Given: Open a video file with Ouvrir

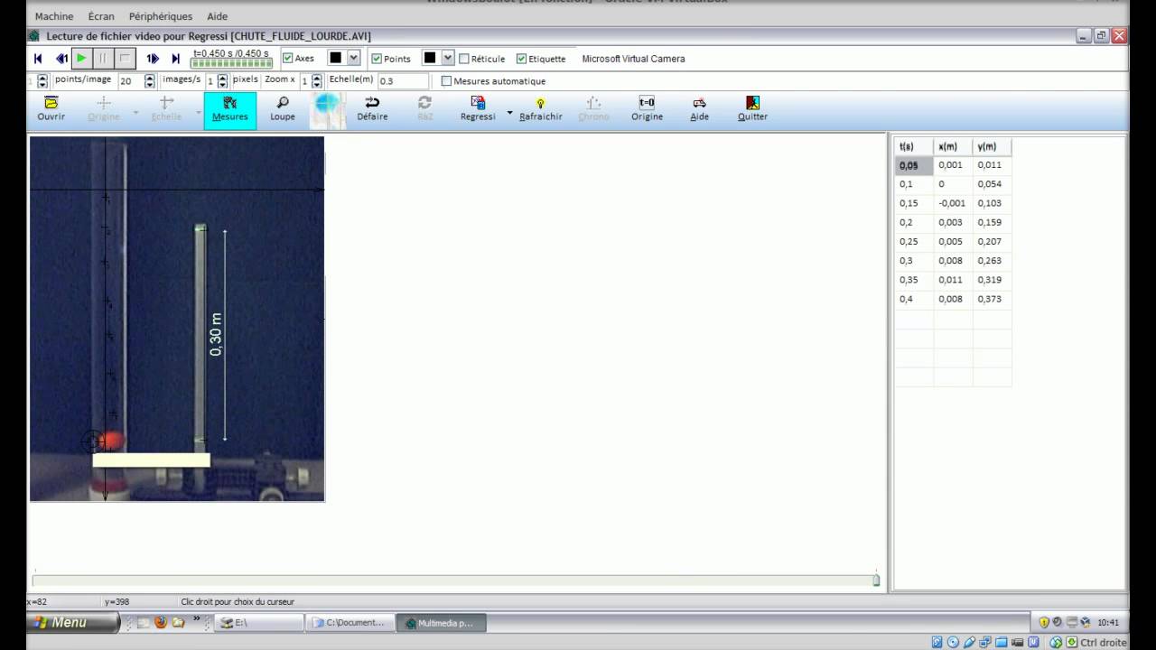Looking at the screenshot, I should (x=51, y=109).
